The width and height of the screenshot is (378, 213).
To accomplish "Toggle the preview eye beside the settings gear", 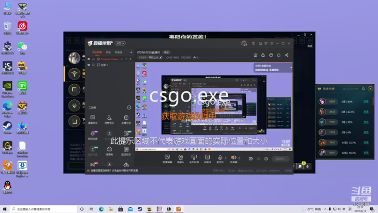I will [x=258, y=159].
